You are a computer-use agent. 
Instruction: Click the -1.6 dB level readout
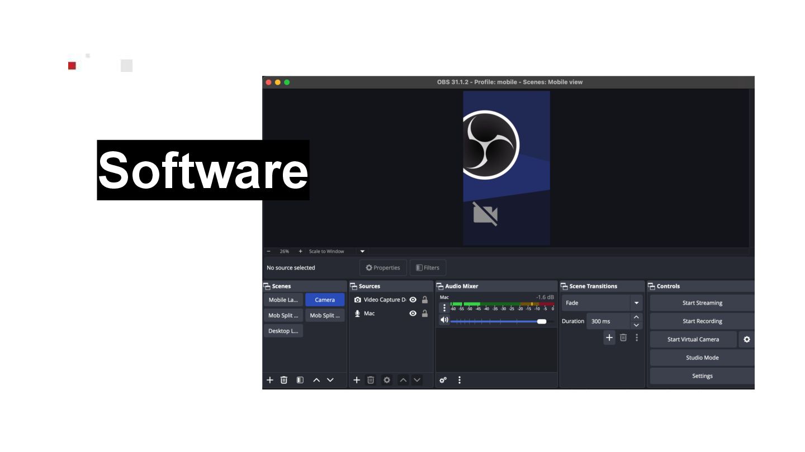point(544,297)
